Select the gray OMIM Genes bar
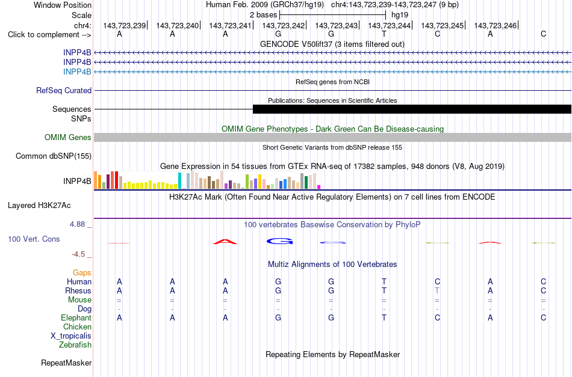Viewport: 572px width, 377px height. 332,137
